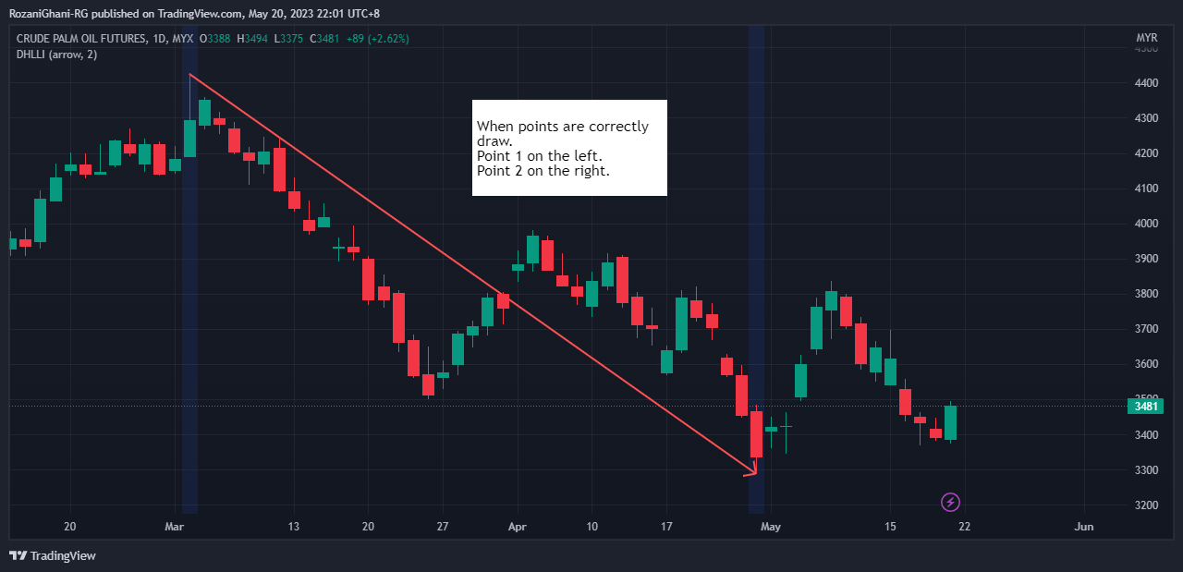This screenshot has height=572, width=1183.
Task: Click the DHLLI (arrow, 2) indicator legend
Action: click(56, 55)
